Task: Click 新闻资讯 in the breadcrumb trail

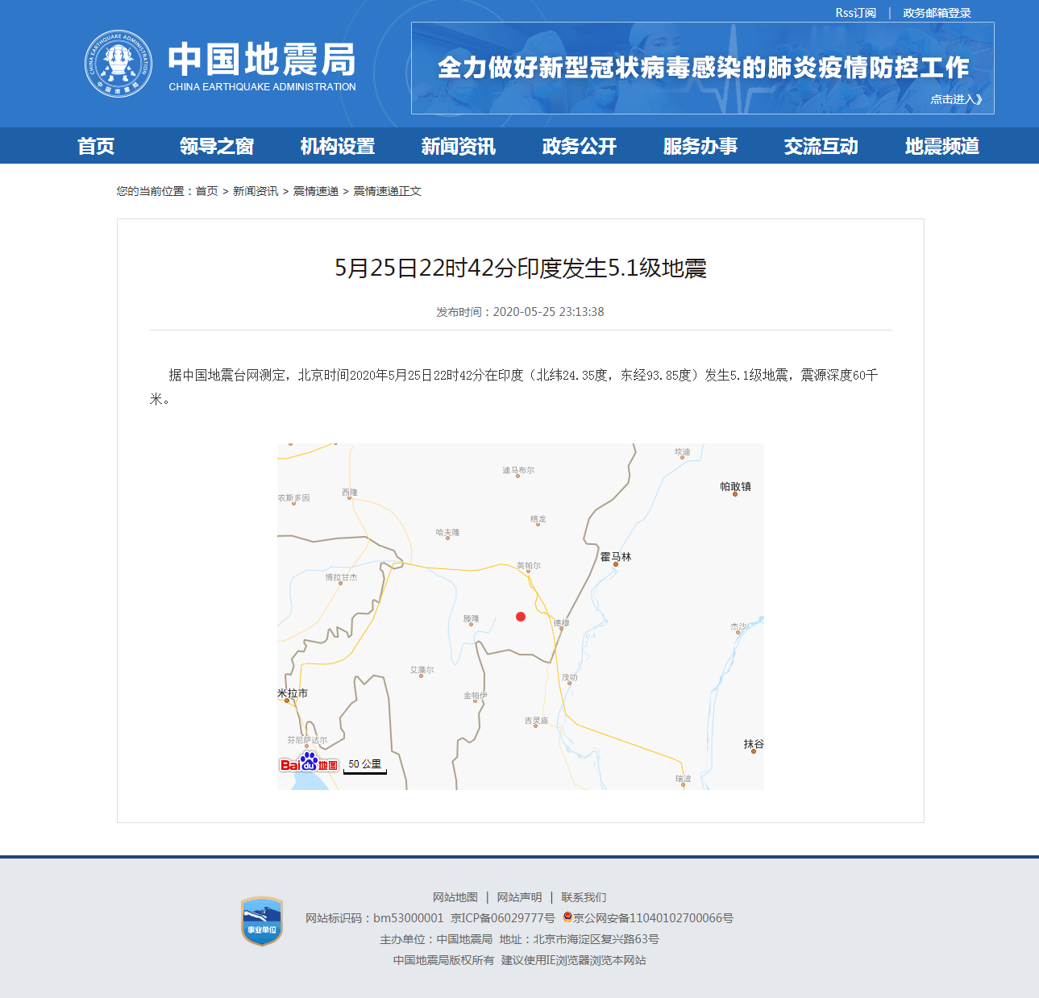Action: 256,191
